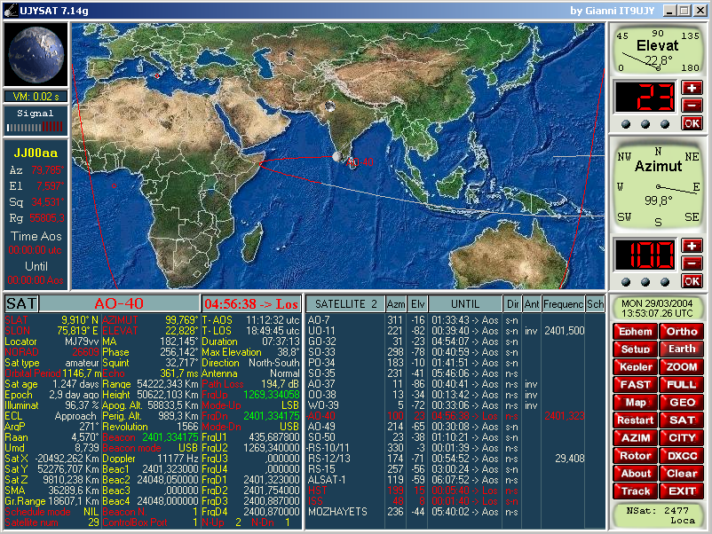This screenshot has height=534, width=712.
Task: Click the SATELLITE 2 column header
Action: (345, 304)
